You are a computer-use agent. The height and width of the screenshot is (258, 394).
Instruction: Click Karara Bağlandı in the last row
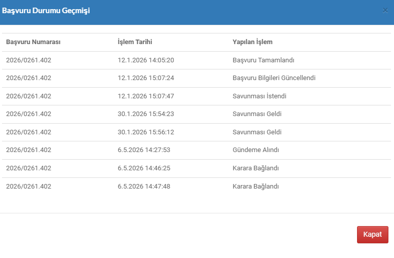point(256,187)
